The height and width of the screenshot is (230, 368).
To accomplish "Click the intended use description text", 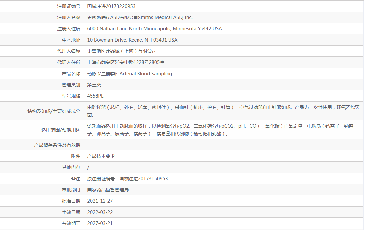I will click(220, 130).
